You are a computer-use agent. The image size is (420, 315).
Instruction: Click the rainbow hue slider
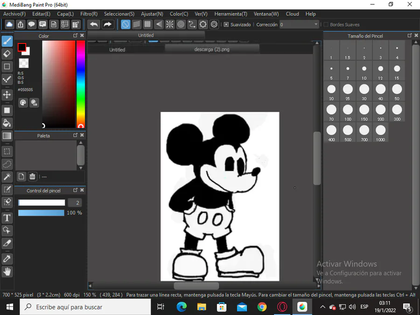tap(81, 84)
